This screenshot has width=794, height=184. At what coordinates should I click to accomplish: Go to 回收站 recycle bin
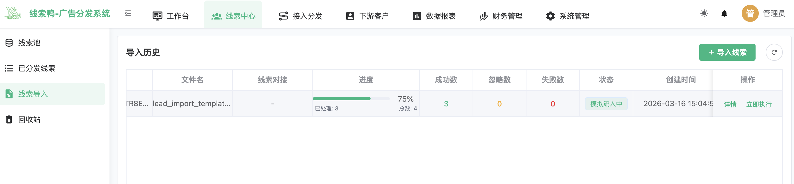pos(29,119)
